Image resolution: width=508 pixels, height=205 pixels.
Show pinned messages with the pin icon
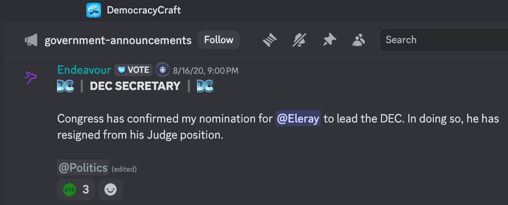329,40
